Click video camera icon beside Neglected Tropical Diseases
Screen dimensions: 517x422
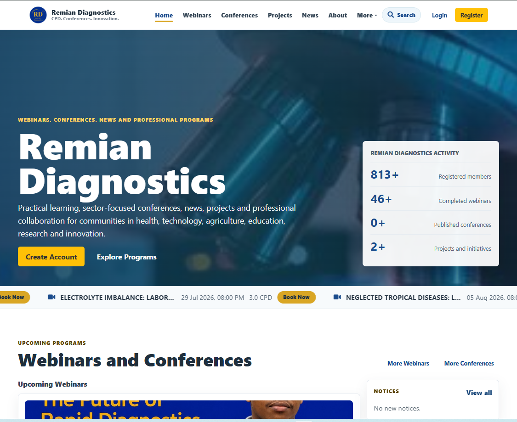tap(337, 297)
